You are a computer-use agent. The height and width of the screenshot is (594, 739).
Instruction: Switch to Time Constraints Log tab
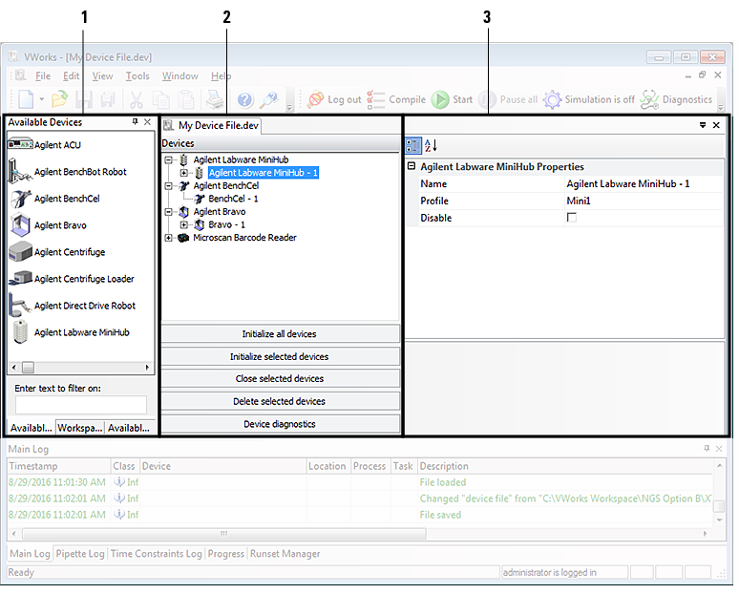point(156,554)
